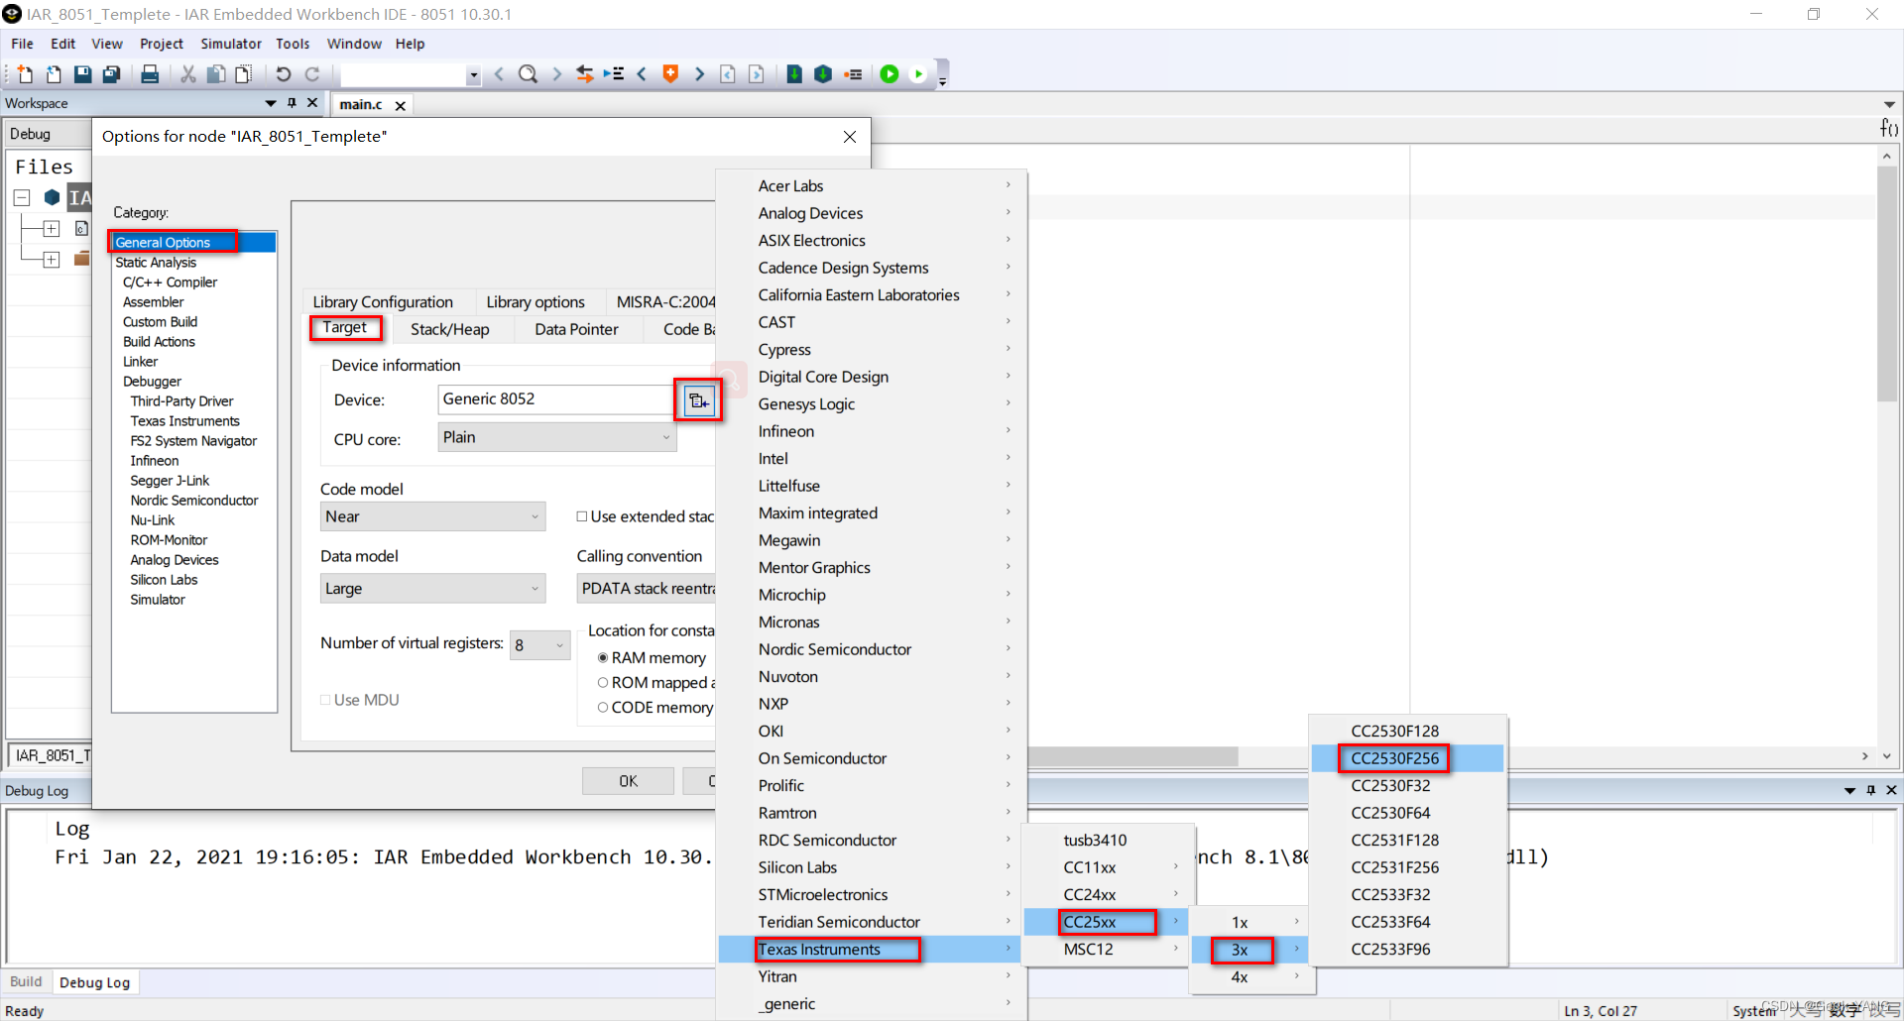This screenshot has width=1904, height=1021.
Task: Click the Open file toolbar icon
Action: pyautogui.click(x=54, y=74)
